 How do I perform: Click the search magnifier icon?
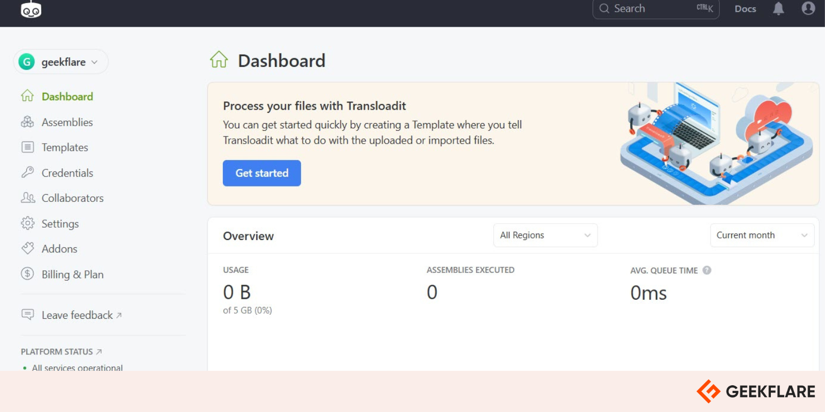pos(604,9)
